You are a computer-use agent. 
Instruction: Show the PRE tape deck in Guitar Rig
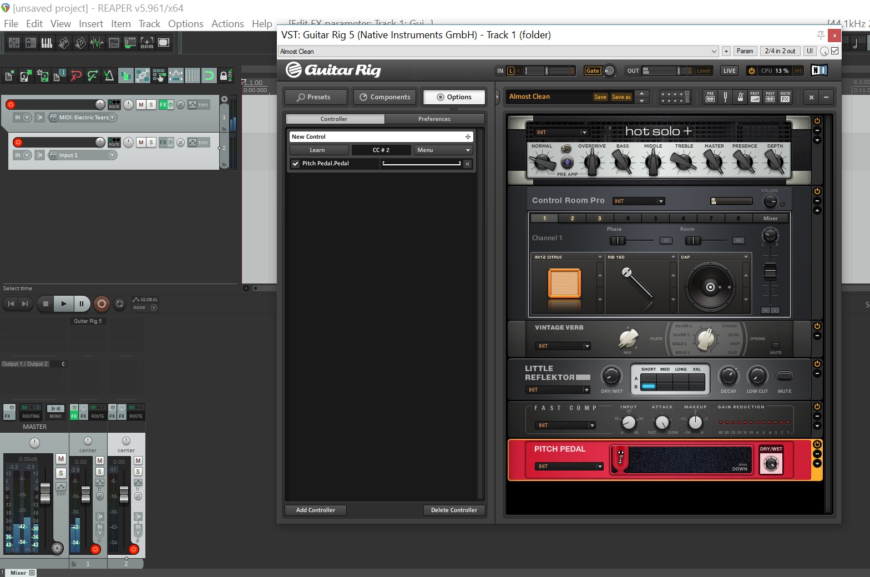[x=710, y=97]
